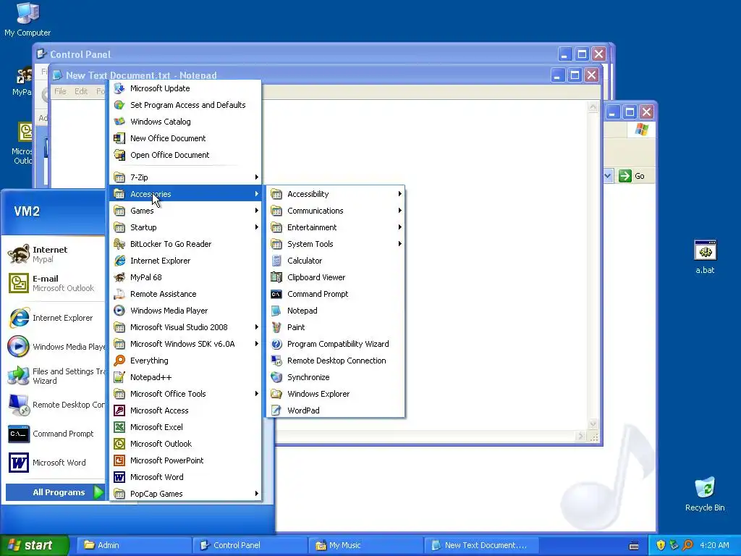Open Remote Desktop Connection in Accessories submenu

click(336, 361)
